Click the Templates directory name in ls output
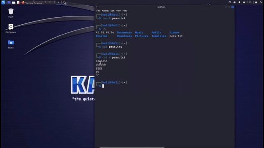 tap(159, 36)
